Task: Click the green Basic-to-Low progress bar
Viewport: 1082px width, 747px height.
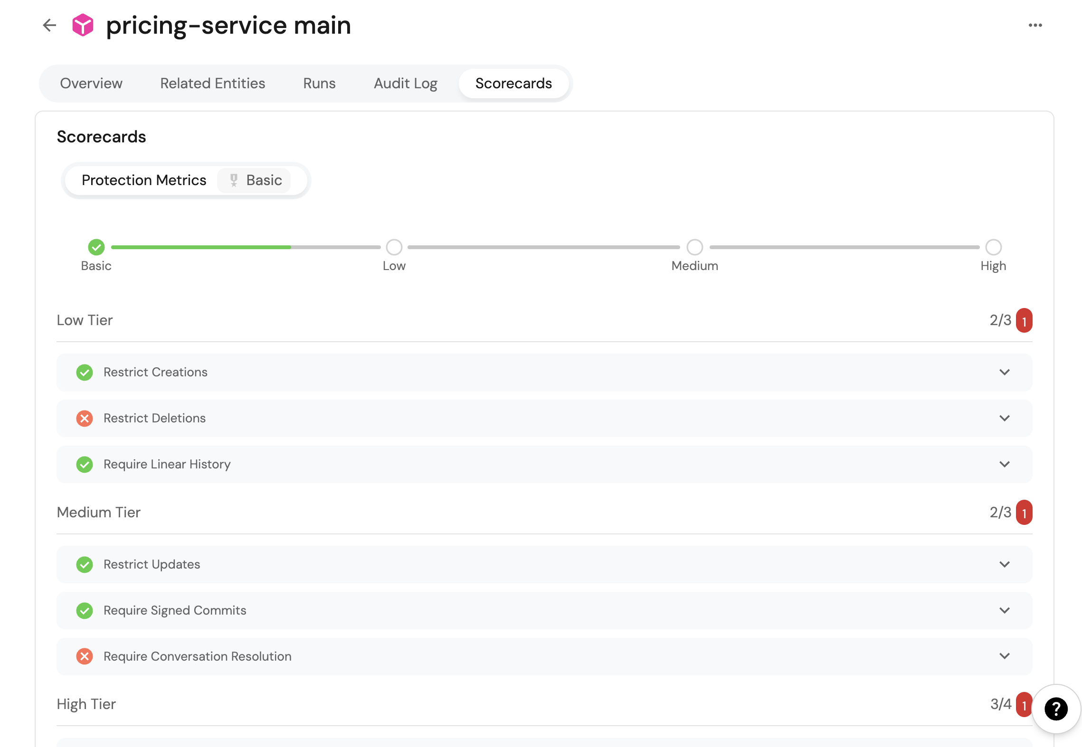Action: click(201, 247)
